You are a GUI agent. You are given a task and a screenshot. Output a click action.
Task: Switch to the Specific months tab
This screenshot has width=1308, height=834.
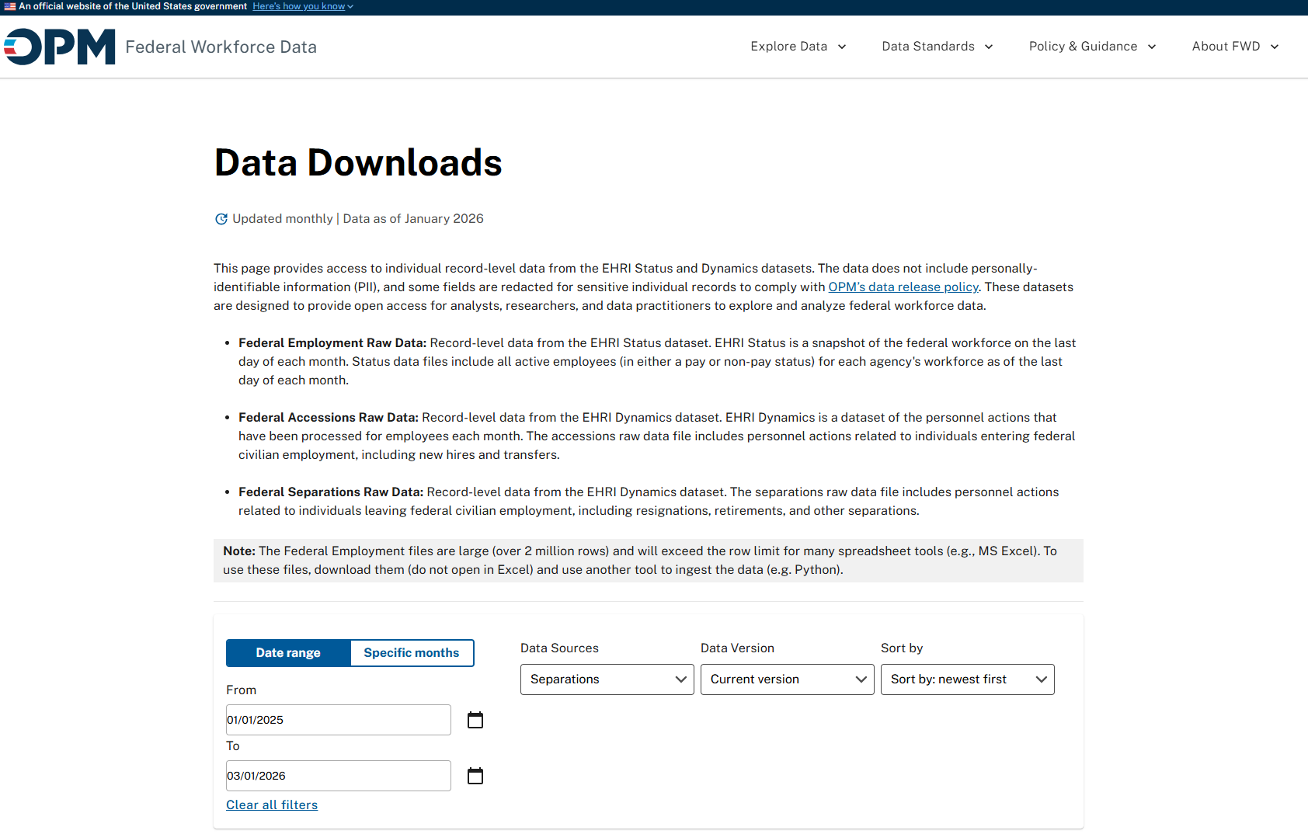coord(412,652)
